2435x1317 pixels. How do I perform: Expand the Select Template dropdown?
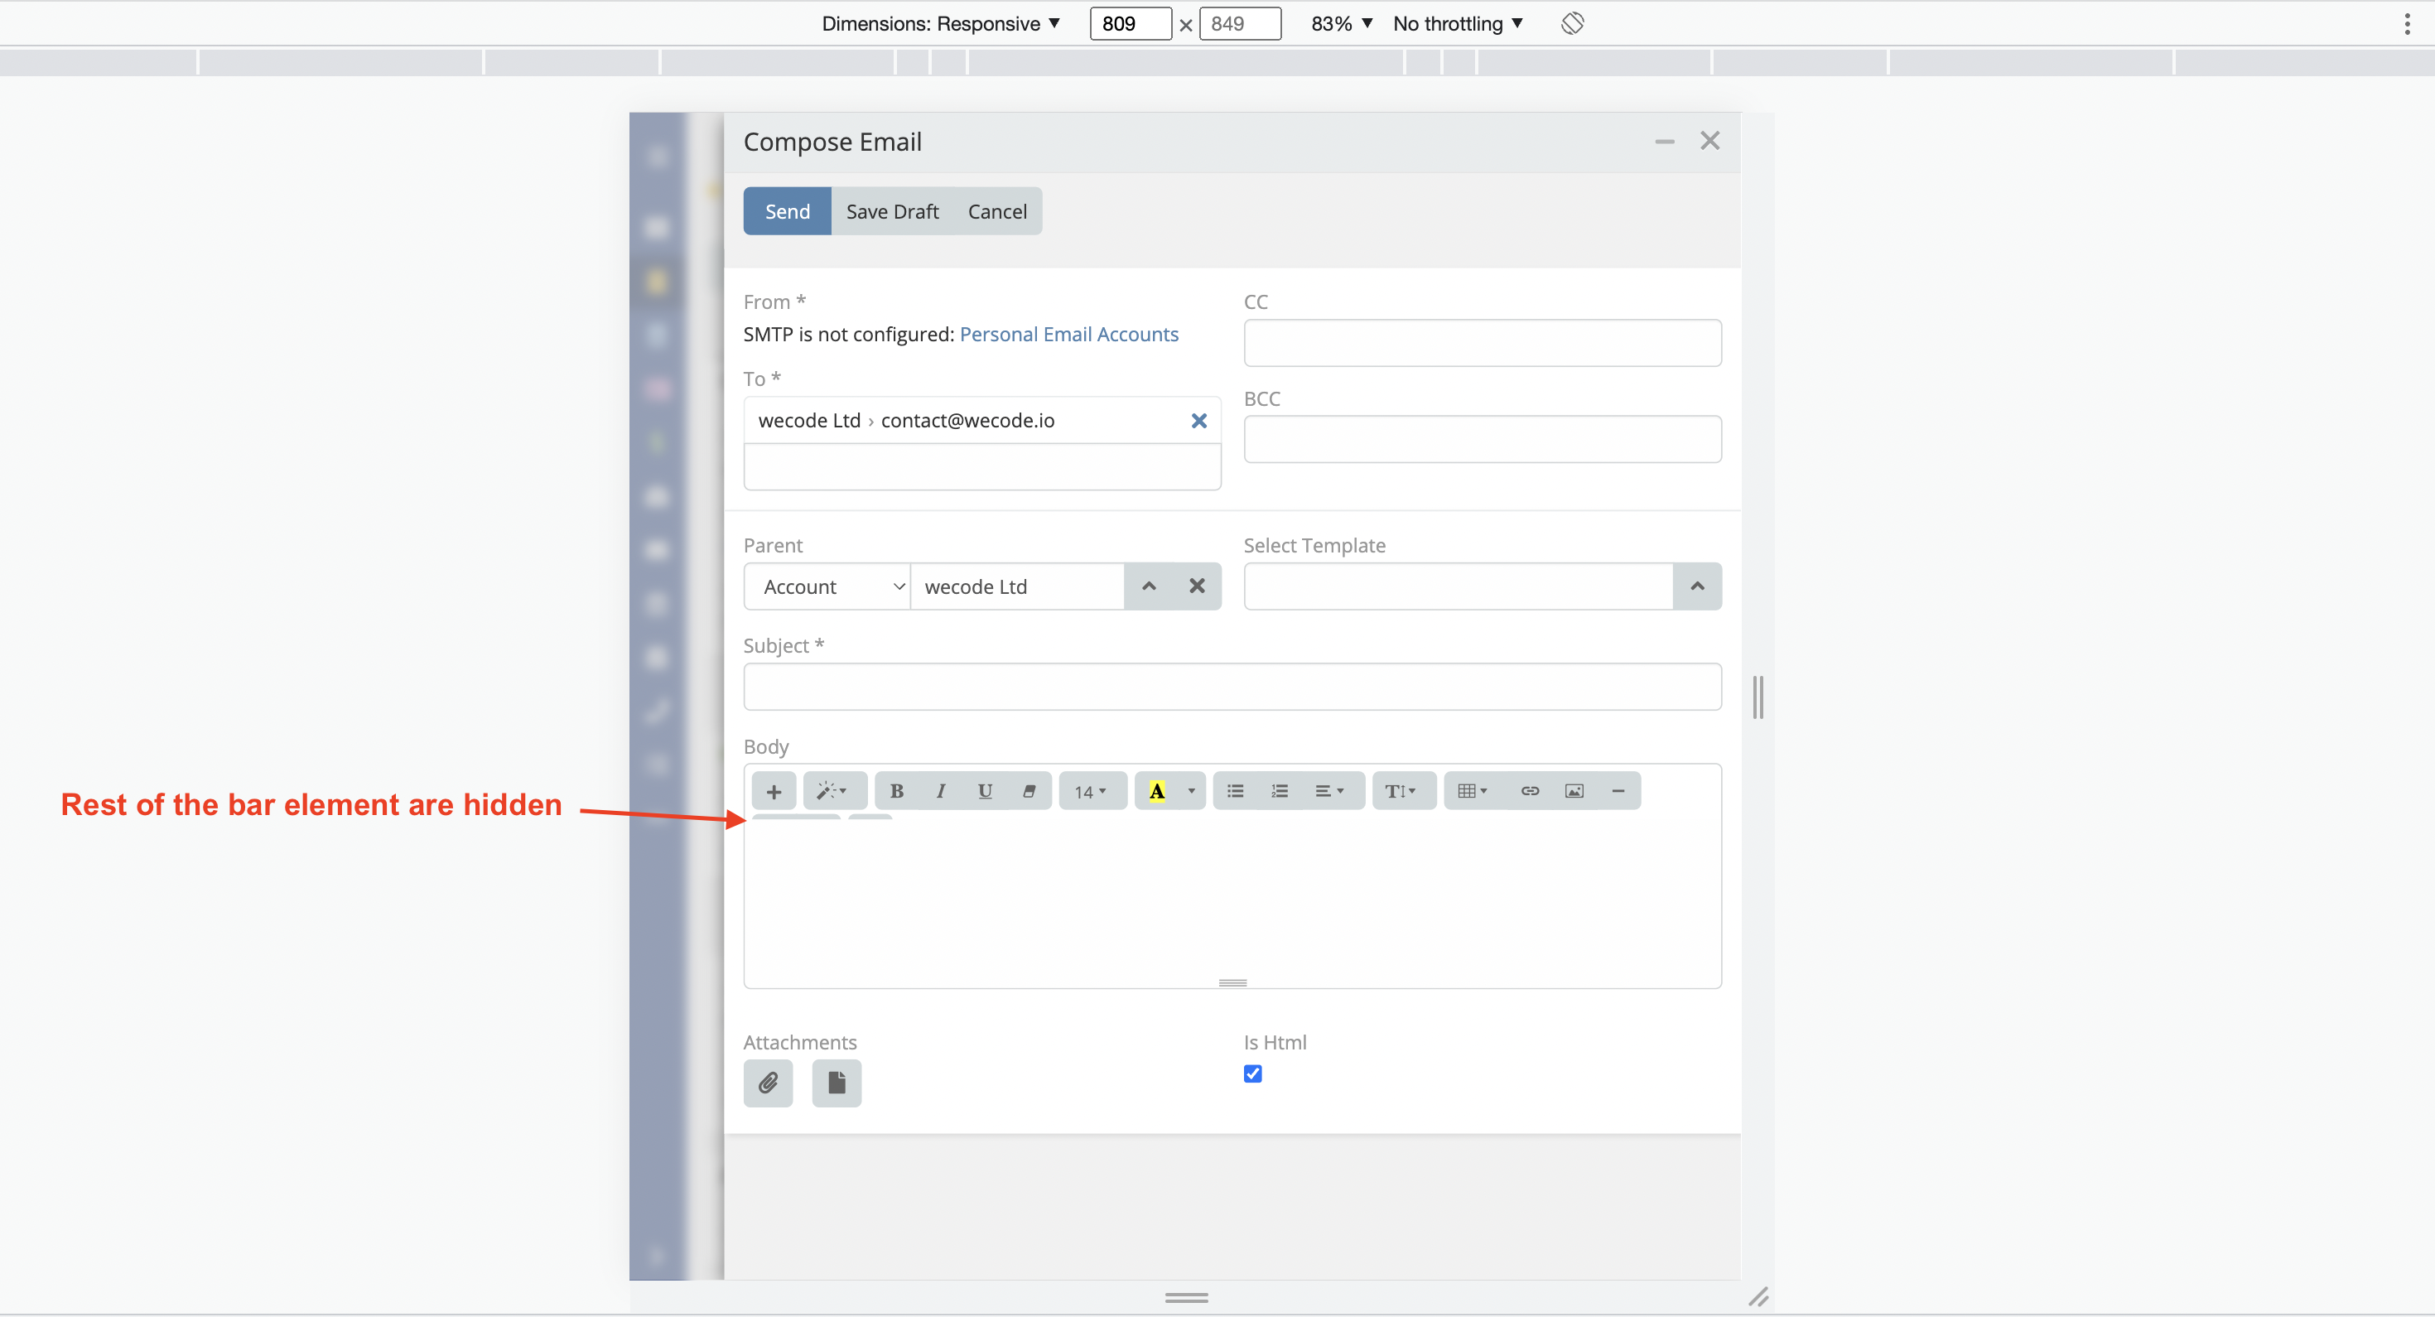coord(1698,586)
